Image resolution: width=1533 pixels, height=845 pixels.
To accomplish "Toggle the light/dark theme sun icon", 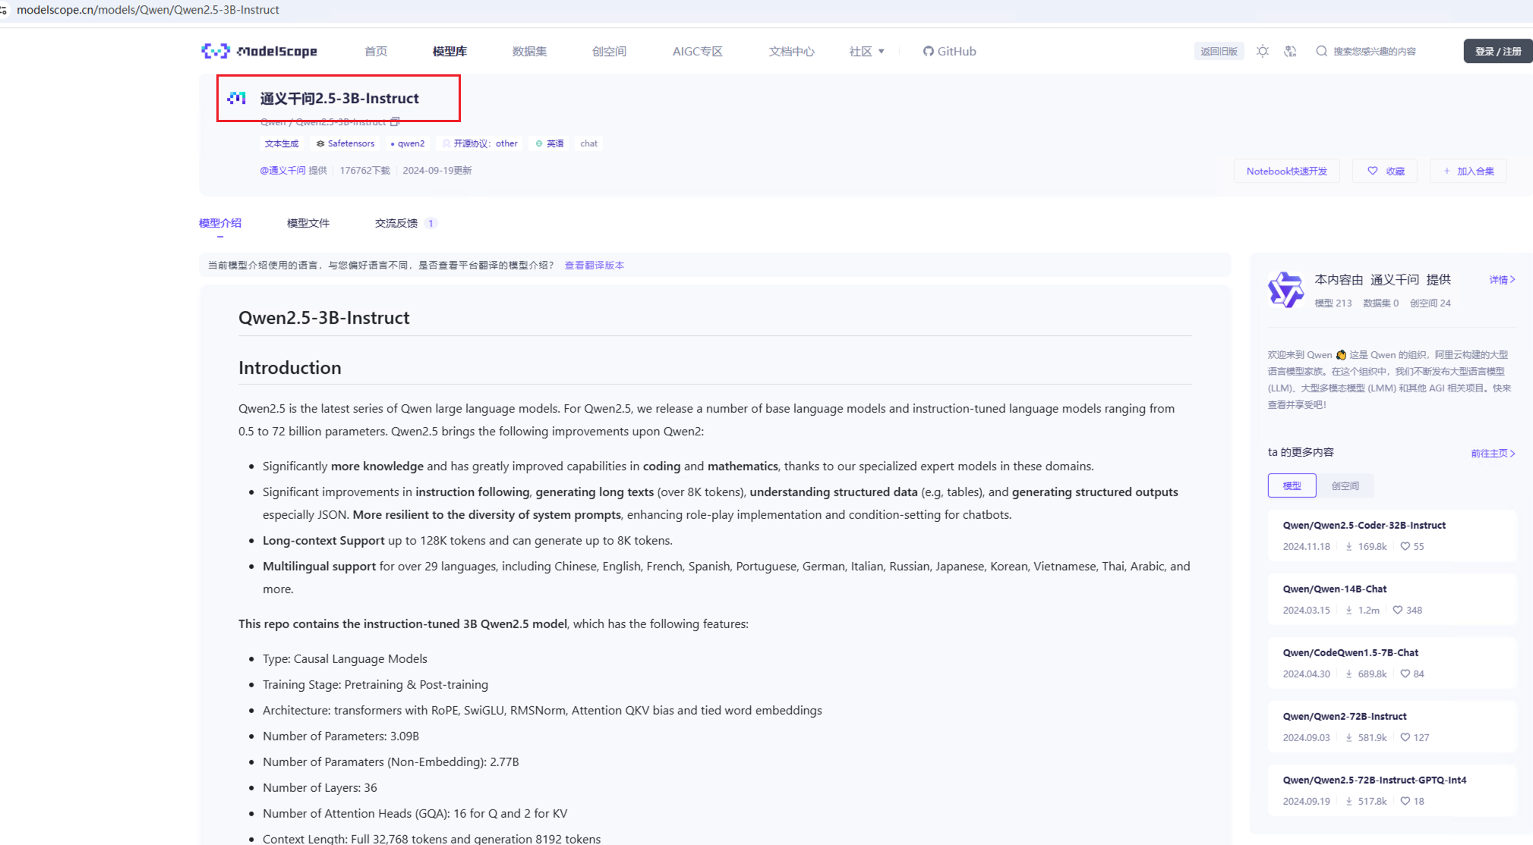I will (x=1262, y=52).
